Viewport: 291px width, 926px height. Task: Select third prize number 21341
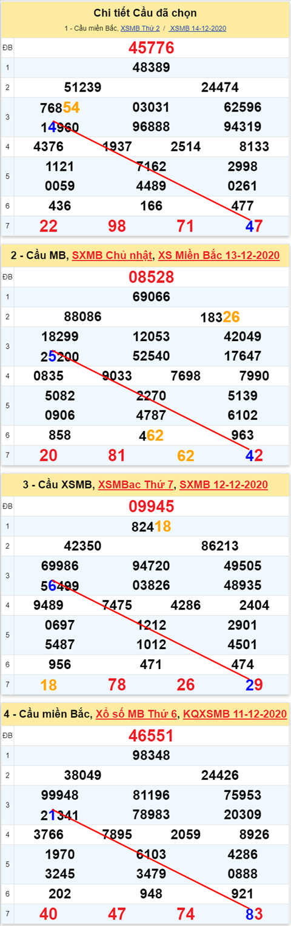(x=60, y=814)
